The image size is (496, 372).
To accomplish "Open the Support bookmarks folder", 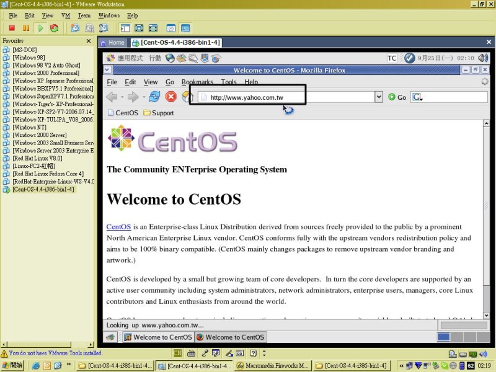I will [158, 113].
